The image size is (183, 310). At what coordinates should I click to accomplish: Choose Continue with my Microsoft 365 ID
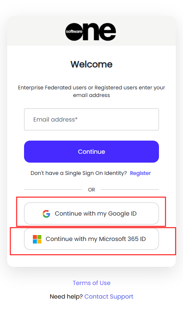[91, 239]
